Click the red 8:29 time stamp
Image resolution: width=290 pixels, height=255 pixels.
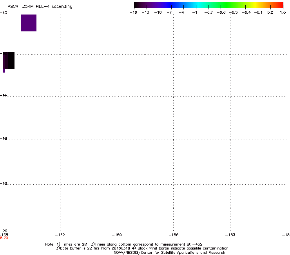click(x=4, y=238)
